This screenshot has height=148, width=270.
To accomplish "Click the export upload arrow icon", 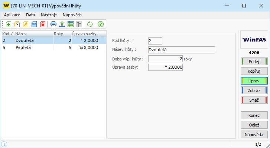I will [x=62, y=24].
